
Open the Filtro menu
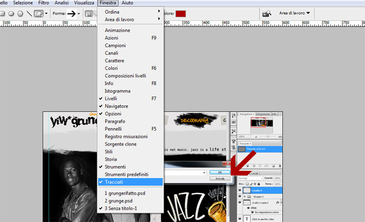pos(44,3)
